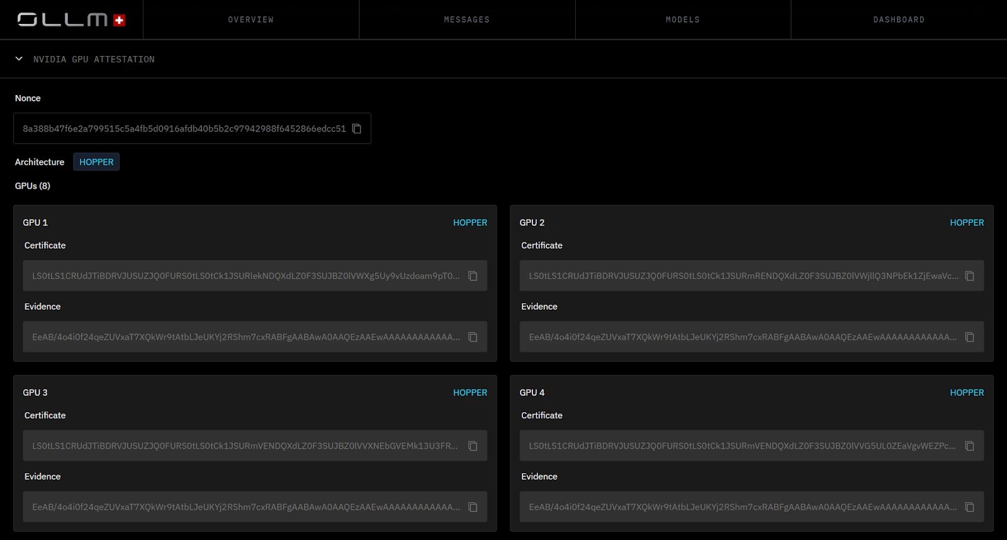Select the Nonce hash field
This screenshot has height=540, width=1007.
point(192,128)
